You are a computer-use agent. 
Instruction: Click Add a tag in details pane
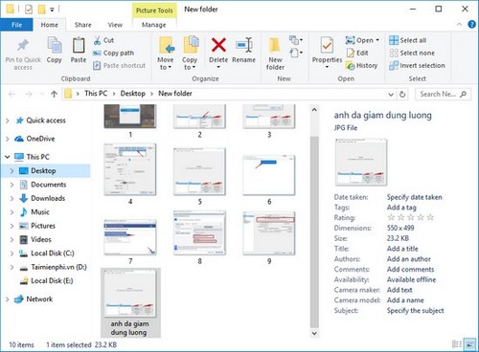401,208
